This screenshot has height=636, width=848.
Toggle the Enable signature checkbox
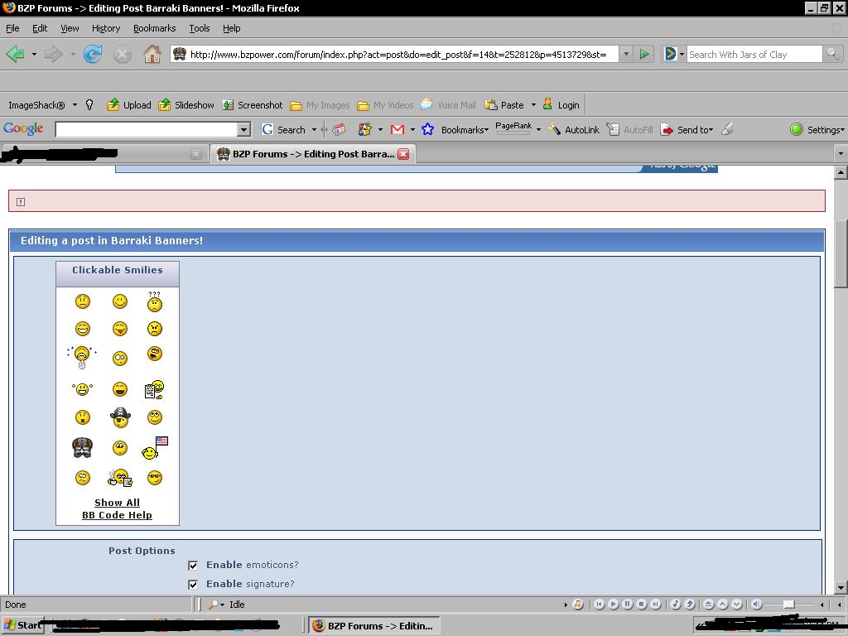pyautogui.click(x=193, y=584)
